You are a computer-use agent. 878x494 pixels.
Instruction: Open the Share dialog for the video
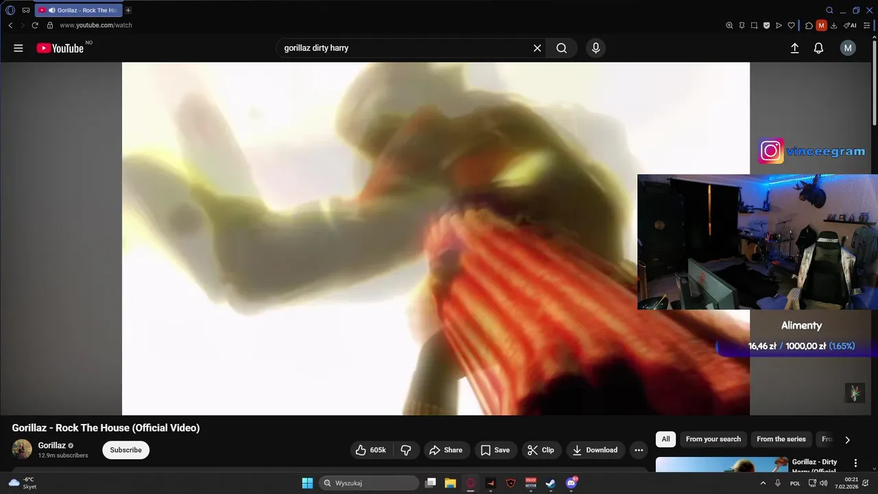click(x=446, y=450)
